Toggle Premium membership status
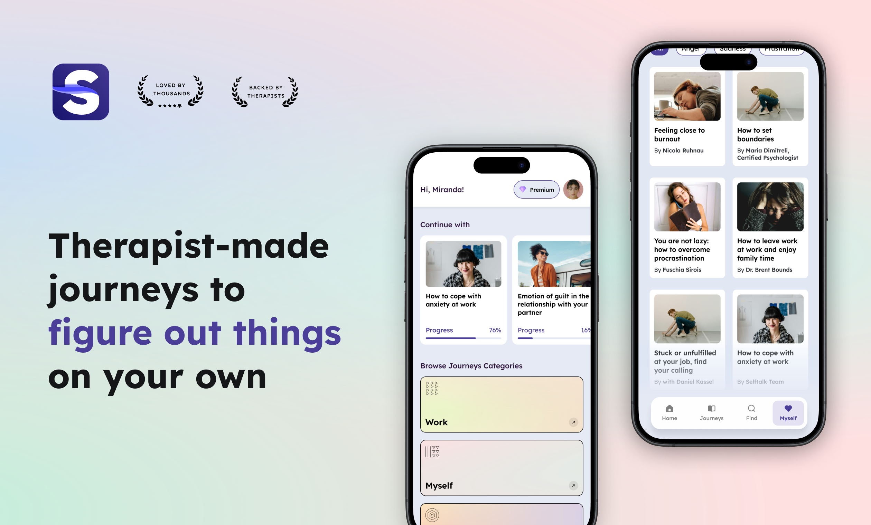Viewport: 871px width, 525px height. coord(536,190)
